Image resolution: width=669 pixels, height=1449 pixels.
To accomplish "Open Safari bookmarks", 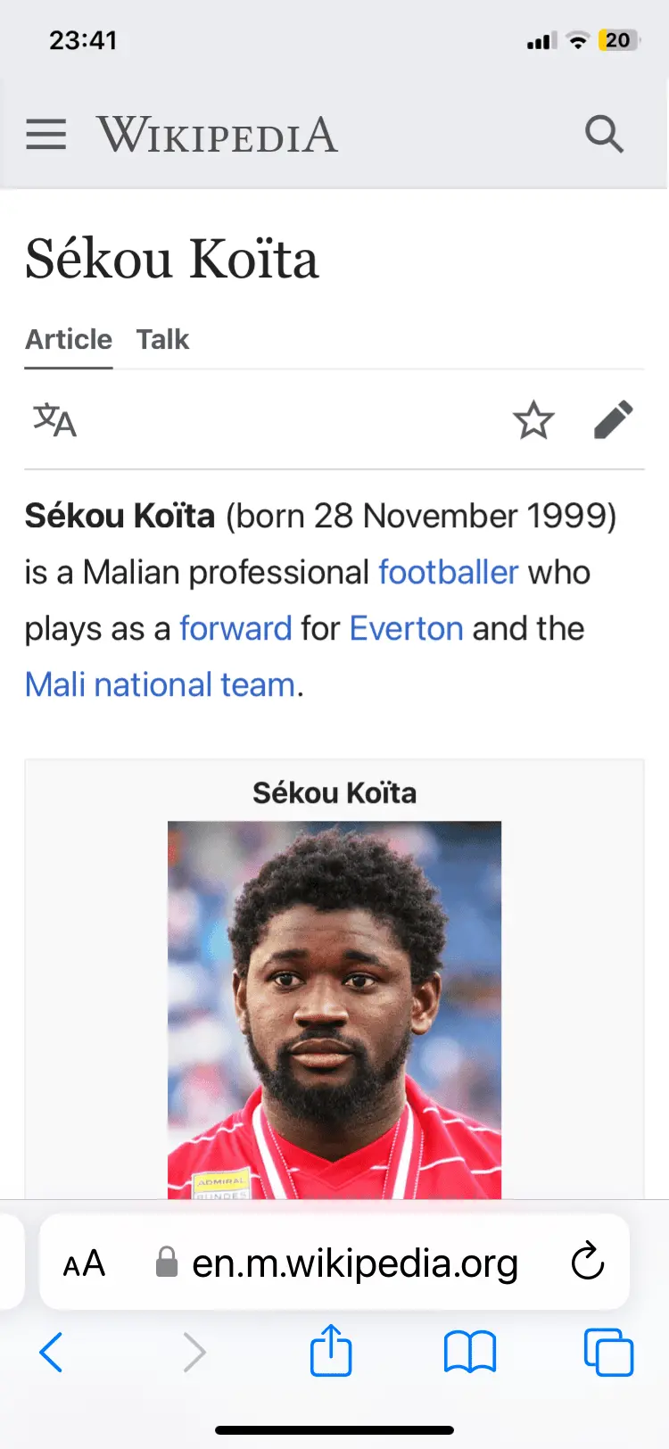I will point(470,1352).
